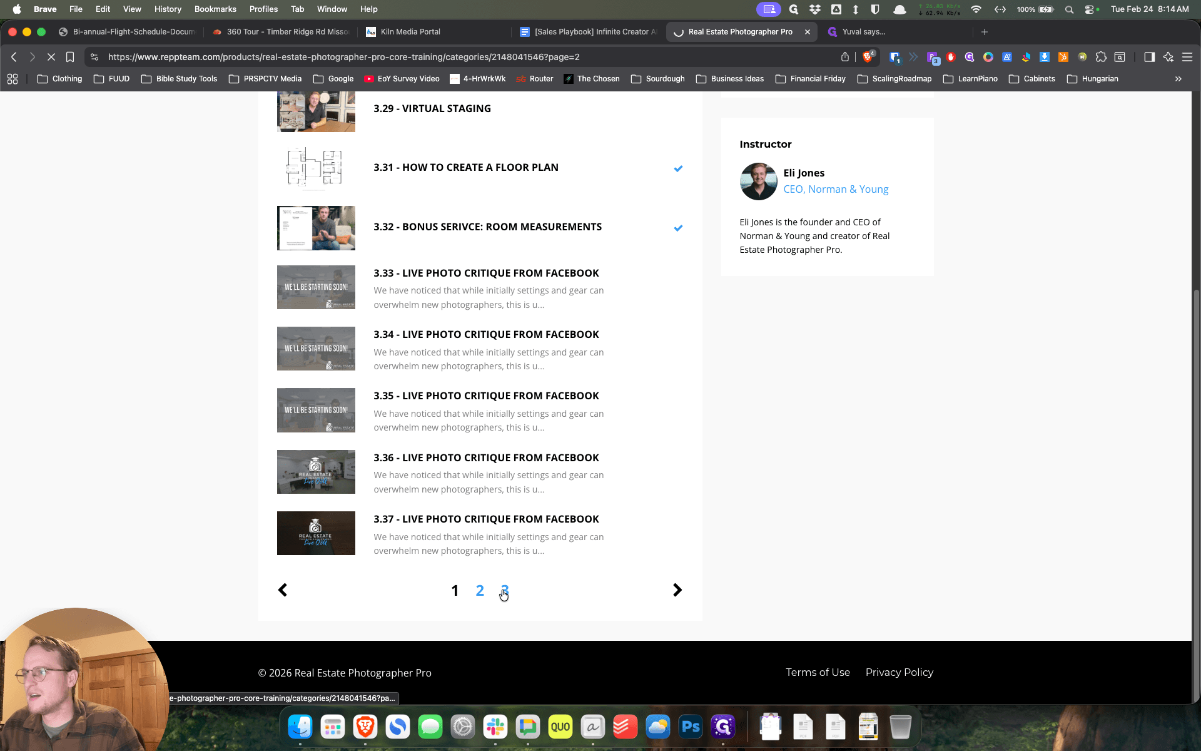The image size is (1201, 751).
Task: Open Finder from the dock
Action: (300, 727)
